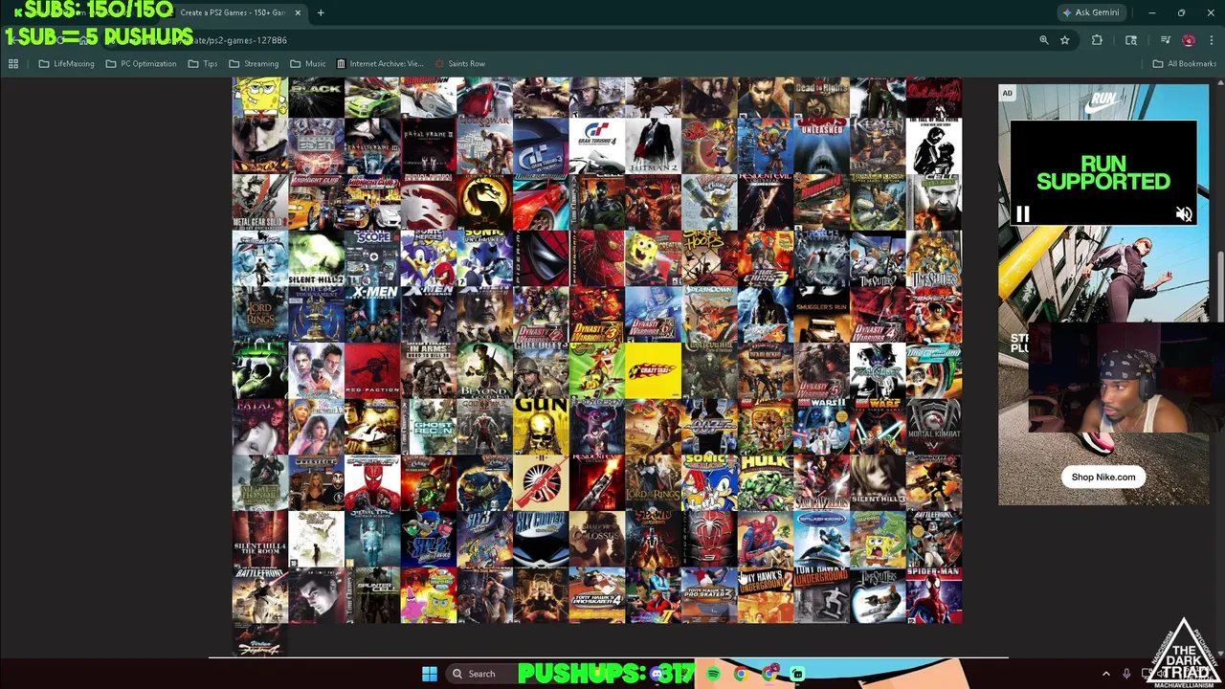
Task: Pick the Sonic Heroes cover
Action: [x=429, y=259]
